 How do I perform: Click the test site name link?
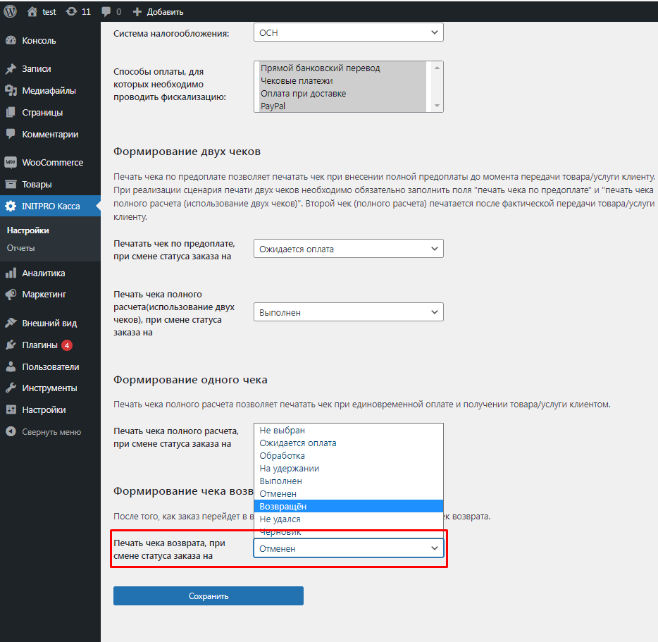pos(49,12)
